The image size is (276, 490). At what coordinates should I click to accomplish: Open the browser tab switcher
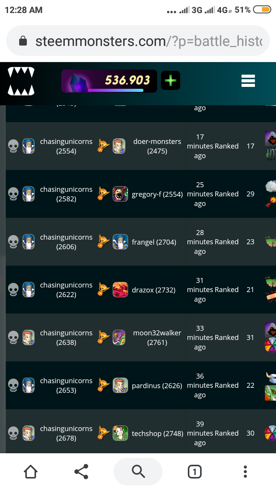(195, 472)
